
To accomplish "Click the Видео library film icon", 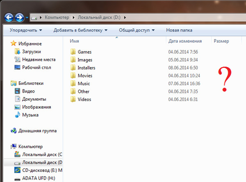I will (17, 91).
